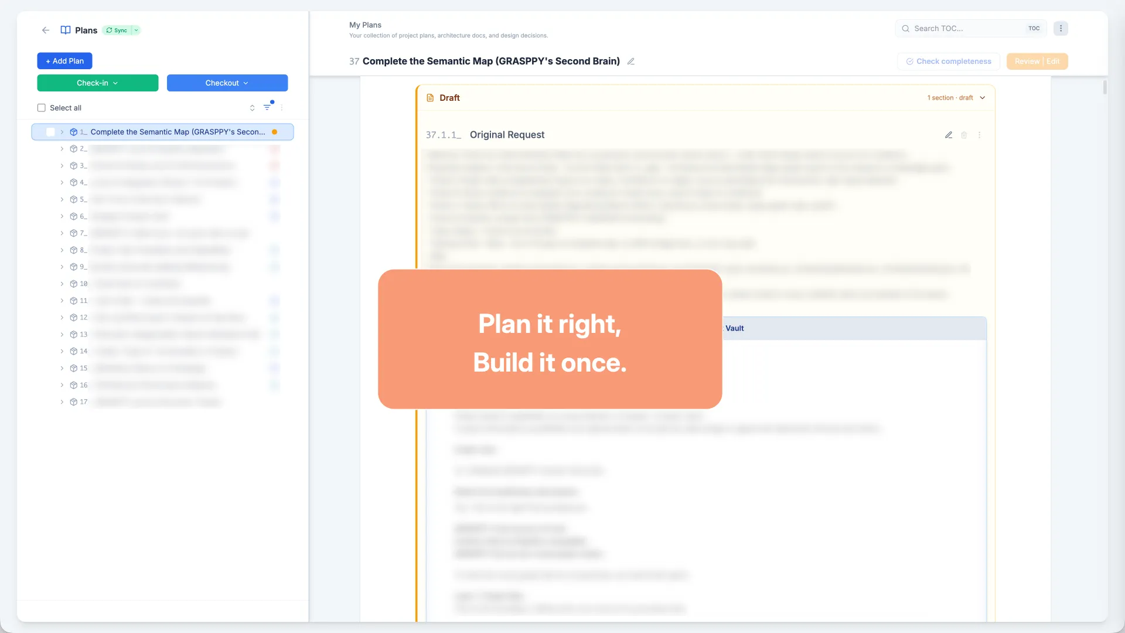Screen dimensions: 1125x633
Task: Click pencil icon beside plan title
Action: point(631,62)
